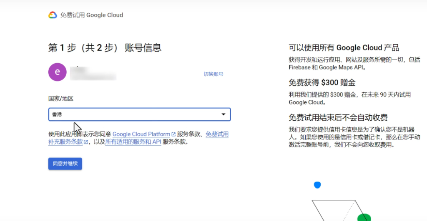Screen dimensions: 427x221
Task: Click the heading 第 1 步（共 2 步）账号信息
Action: [x=105, y=48]
